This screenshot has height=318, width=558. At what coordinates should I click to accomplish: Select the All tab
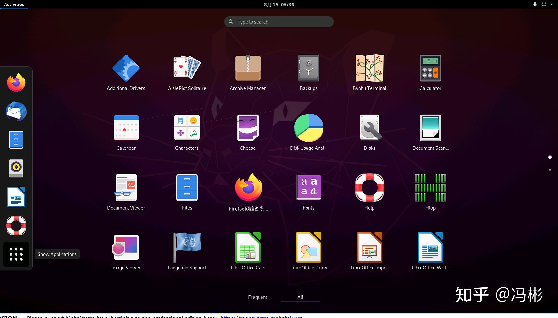point(300,297)
